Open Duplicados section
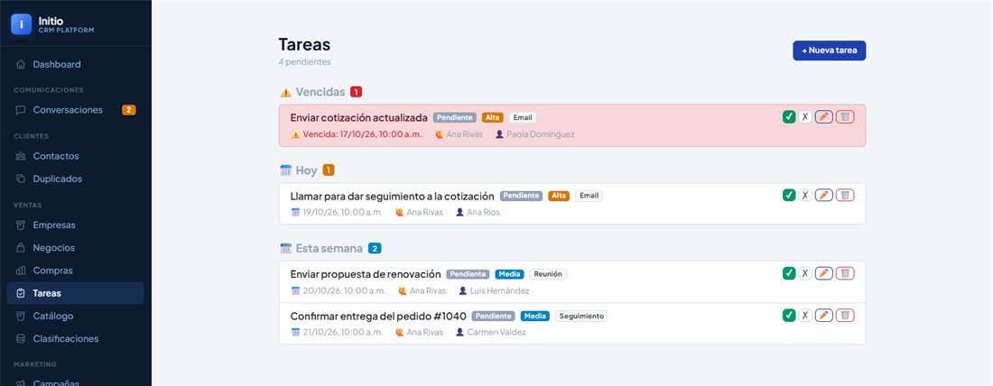 [x=75, y=179]
